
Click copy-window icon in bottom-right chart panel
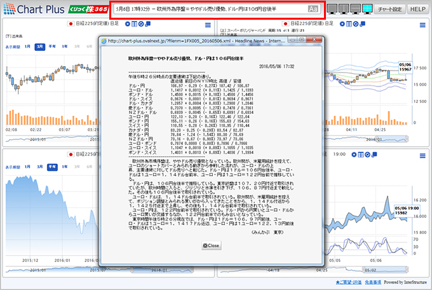click(x=374, y=155)
